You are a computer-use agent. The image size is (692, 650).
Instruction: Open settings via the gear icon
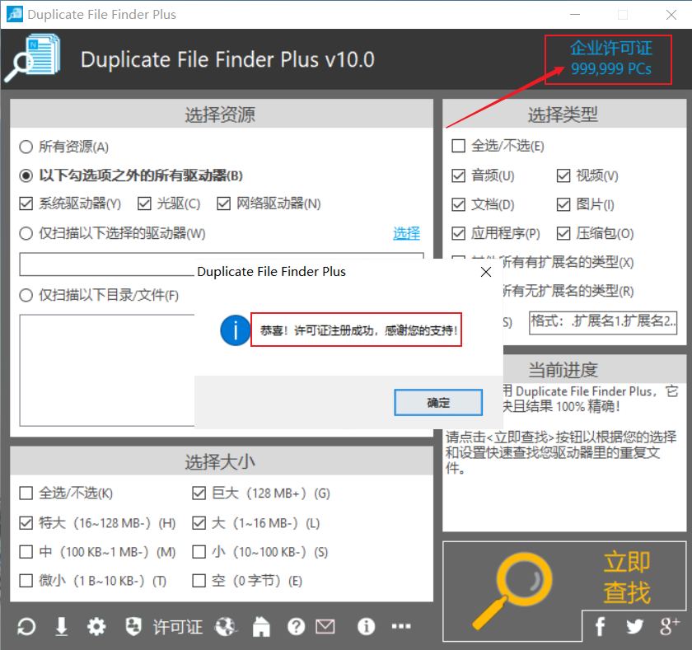(96, 627)
